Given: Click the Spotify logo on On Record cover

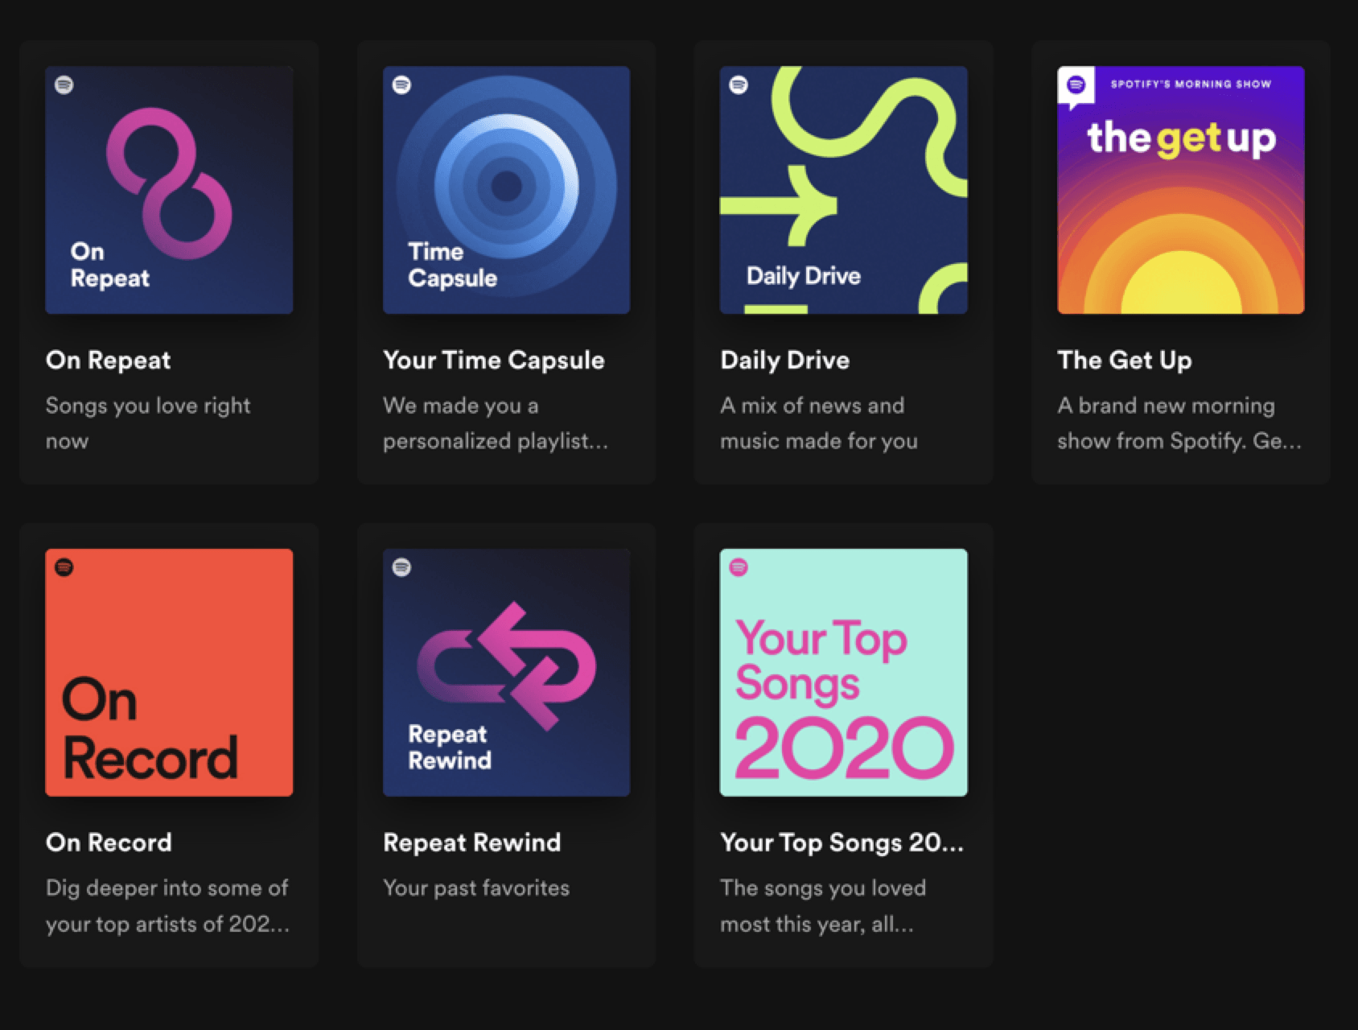Looking at the screenshot, I should click(x=64, y=567).
